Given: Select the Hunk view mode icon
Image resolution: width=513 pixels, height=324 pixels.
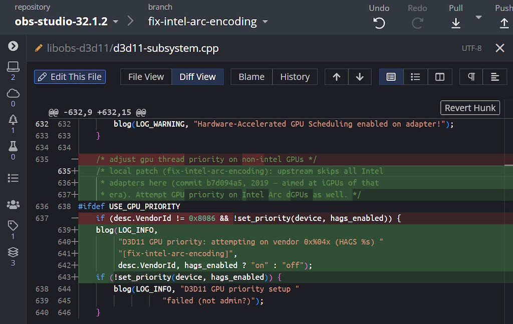Looking at the screenshot, I should 391,77.
